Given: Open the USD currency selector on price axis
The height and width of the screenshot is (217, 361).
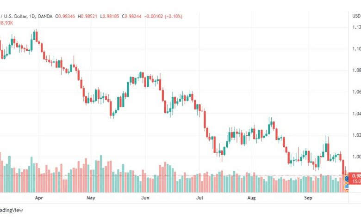Looking at the screenshot, I should (x=356, y=16).
